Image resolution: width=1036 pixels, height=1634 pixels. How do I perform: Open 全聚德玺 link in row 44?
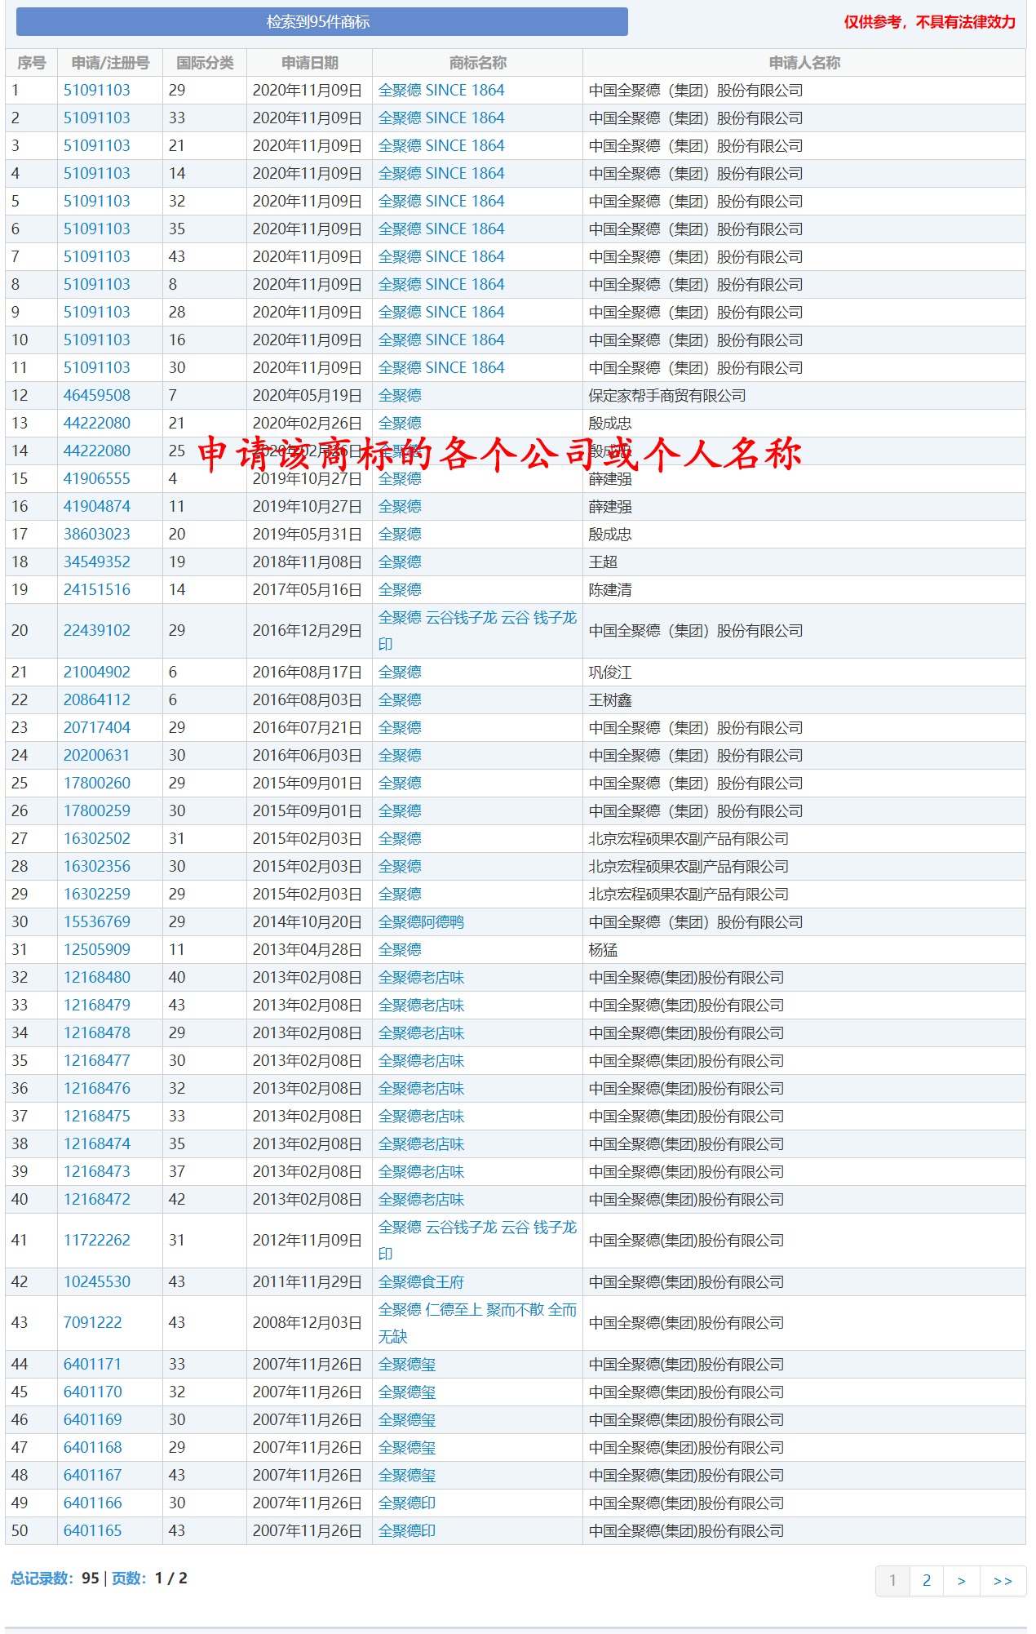coord(407,1365)
